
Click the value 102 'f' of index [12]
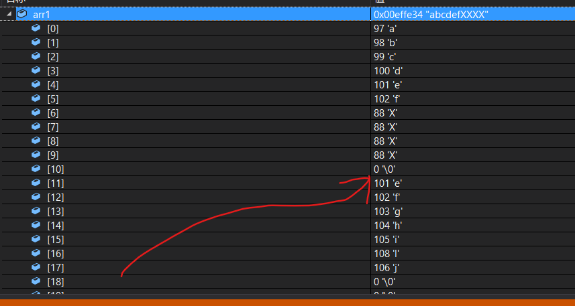tap(387, 198)
